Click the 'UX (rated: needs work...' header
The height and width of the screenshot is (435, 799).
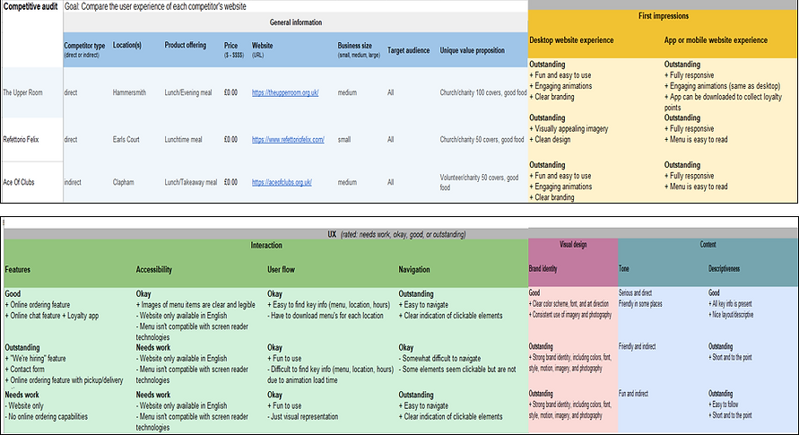[x=396, y=234]
